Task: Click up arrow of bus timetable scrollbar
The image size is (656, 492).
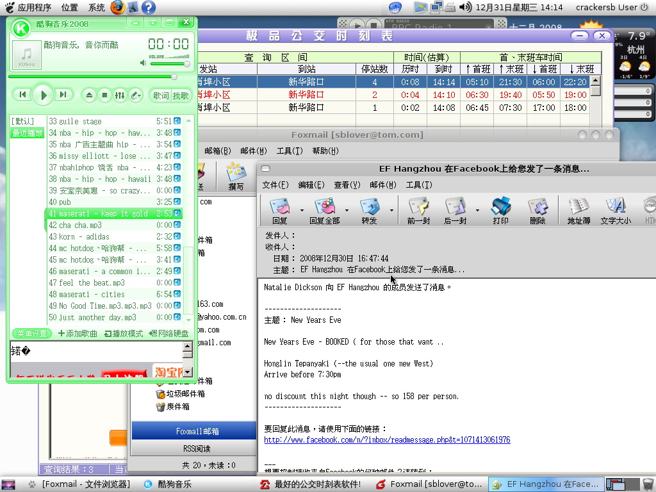Action: pos(595,80)
